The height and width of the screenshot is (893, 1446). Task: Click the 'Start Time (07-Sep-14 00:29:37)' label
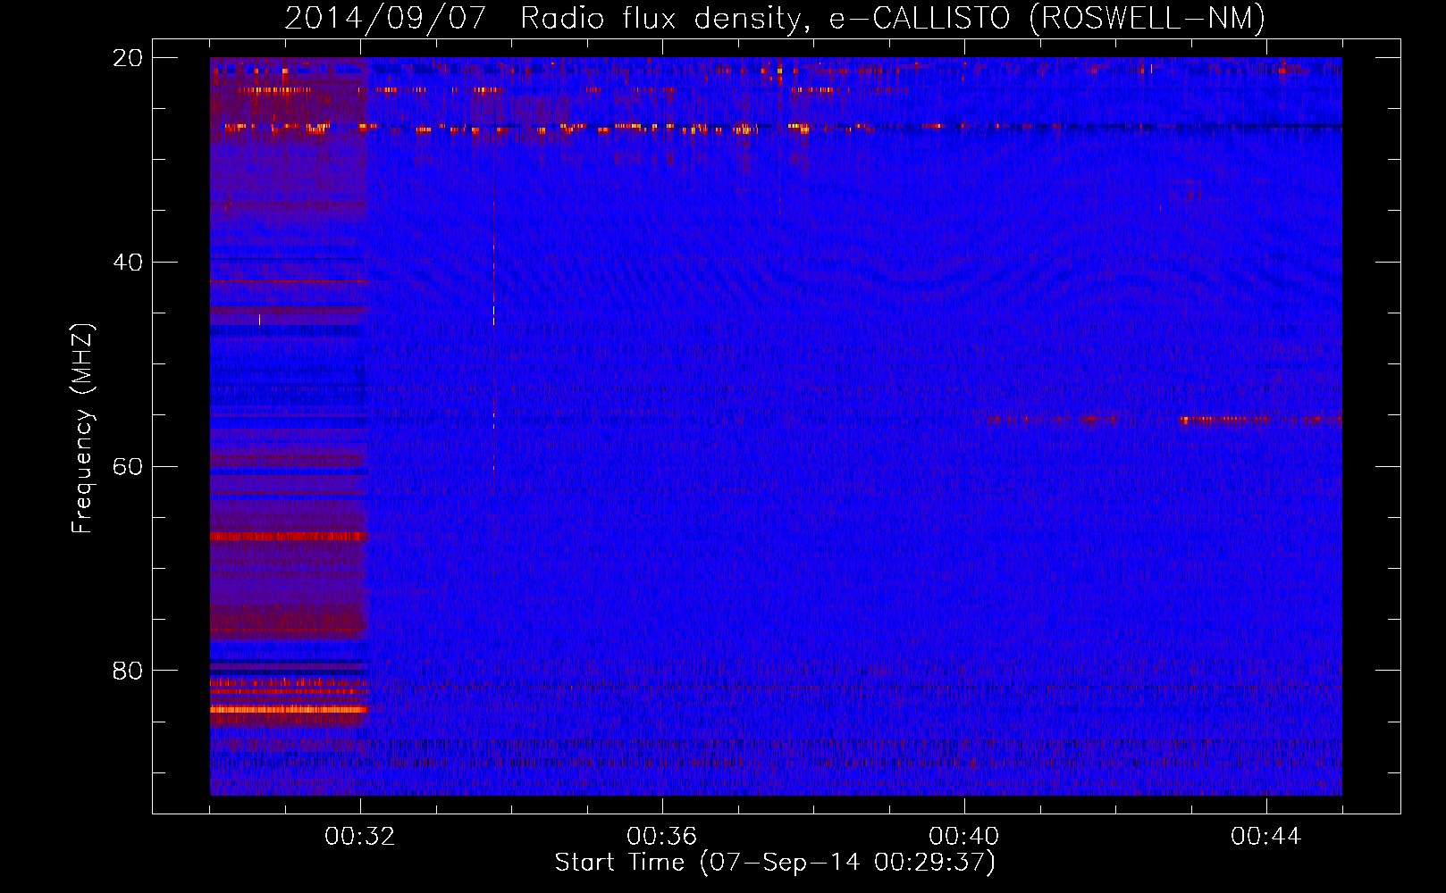[x=775, y=863]
